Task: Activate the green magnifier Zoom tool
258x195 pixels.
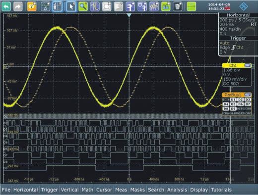Action: click(83, 6)
